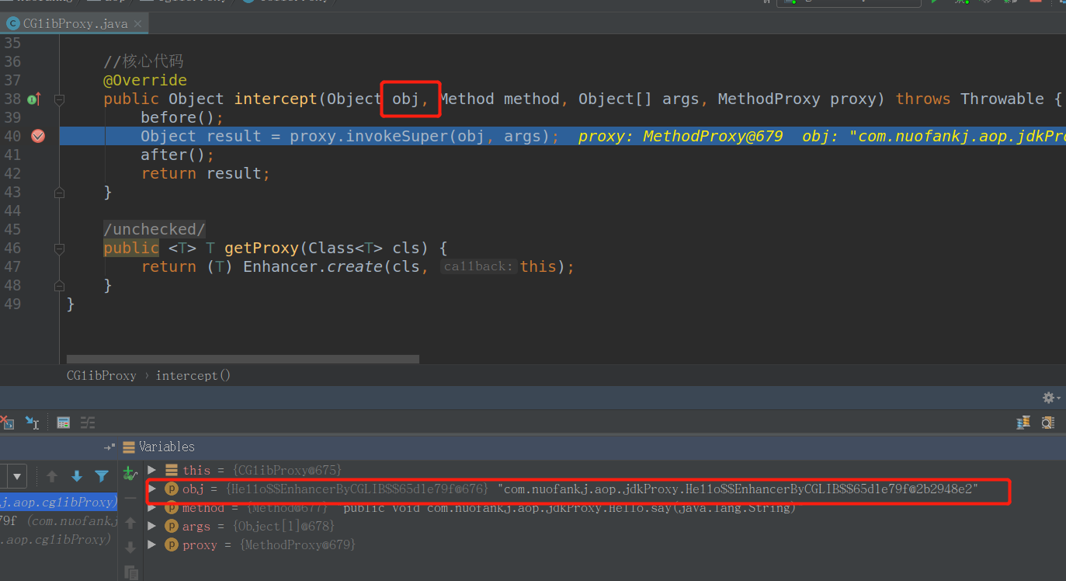This screenshot has height=581, width=1066.
Task: Expand the 'this' variable node
Action: click(152, 470)
